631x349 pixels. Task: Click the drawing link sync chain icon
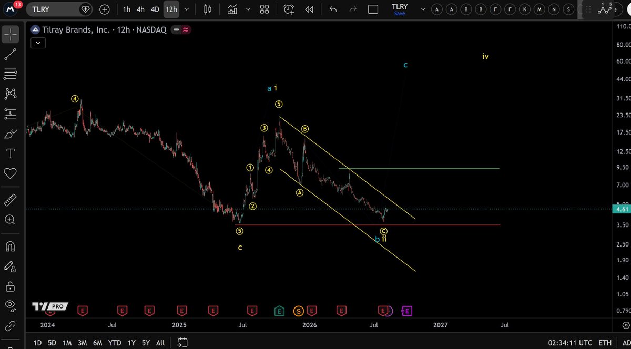point(10,326)
